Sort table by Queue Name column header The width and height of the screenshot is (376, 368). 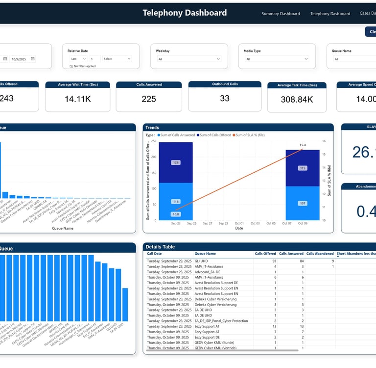tap(205, 254)
